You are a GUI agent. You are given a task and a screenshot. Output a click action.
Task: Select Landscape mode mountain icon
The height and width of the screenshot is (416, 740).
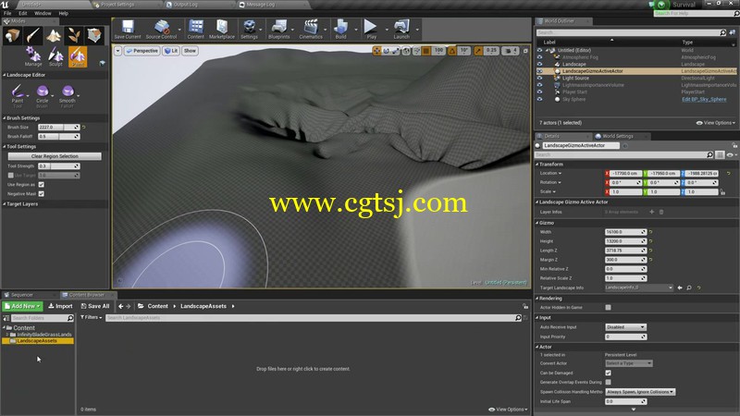54,36
